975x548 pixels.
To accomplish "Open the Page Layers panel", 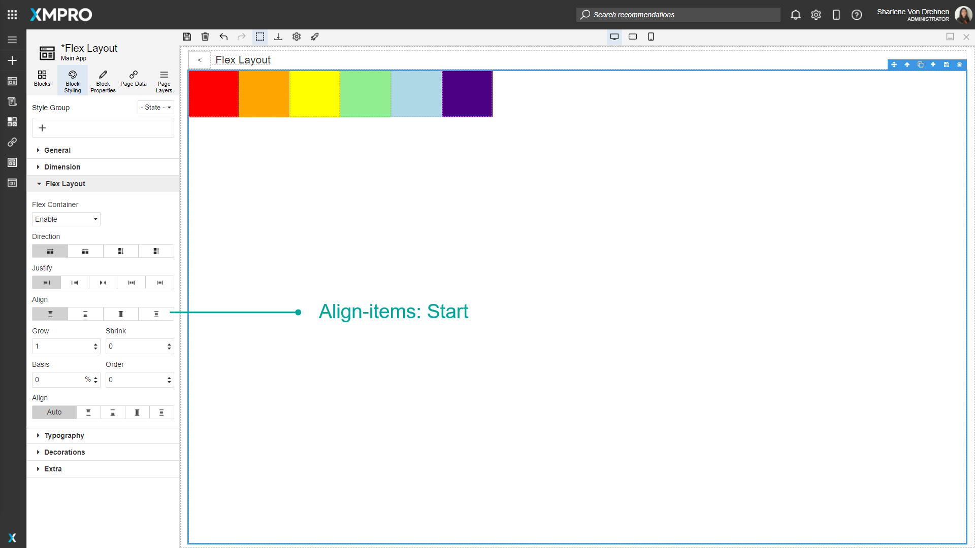I will (164, 79).
